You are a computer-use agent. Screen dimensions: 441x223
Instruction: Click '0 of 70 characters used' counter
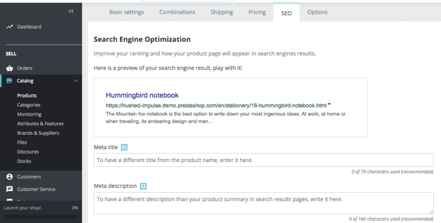[x=392, y=172]
